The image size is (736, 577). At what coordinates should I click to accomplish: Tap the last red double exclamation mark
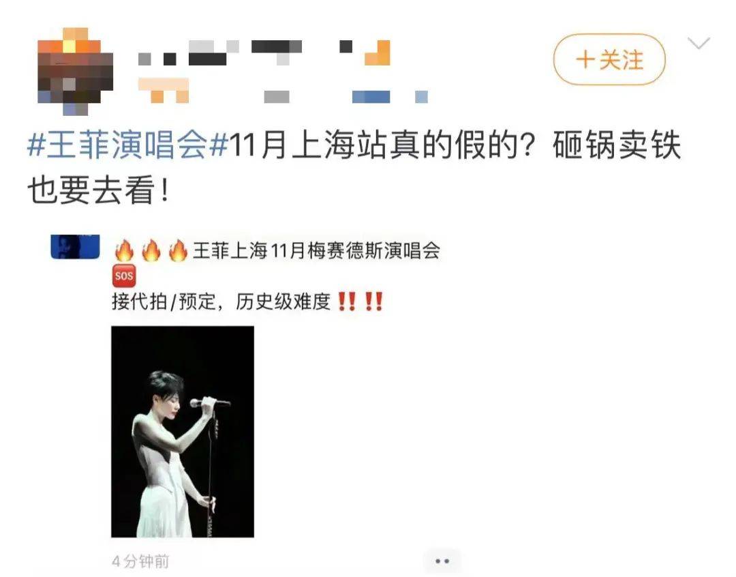click(374, 301)
